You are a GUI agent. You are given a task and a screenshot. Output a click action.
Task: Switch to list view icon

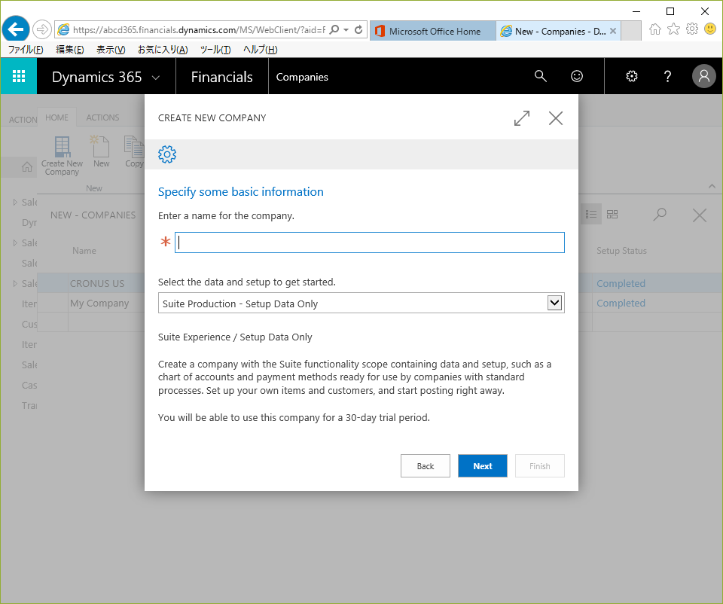(590, 215)
